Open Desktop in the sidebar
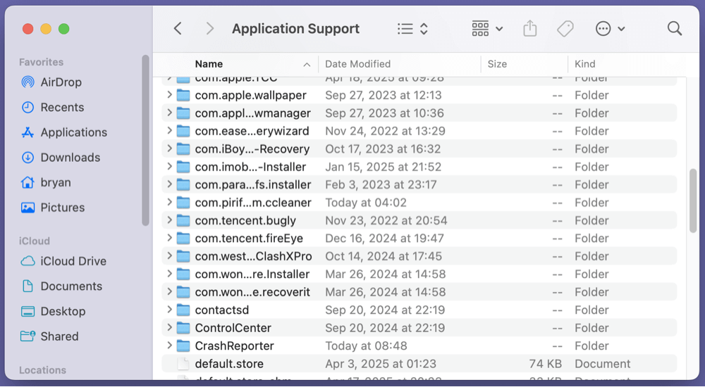Viewport: 705px width, 387px height. tap(53, 312)
